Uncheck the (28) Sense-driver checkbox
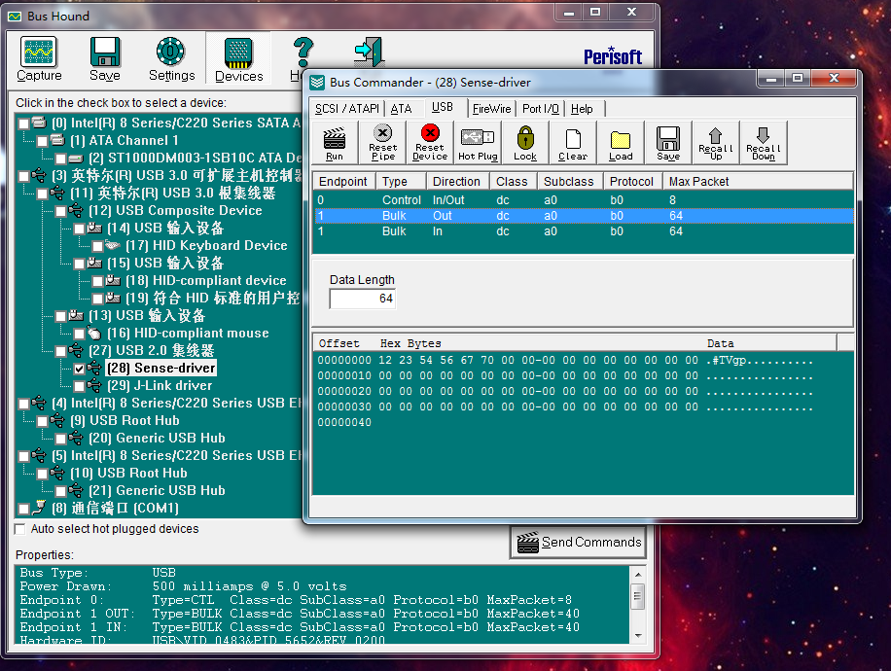 [x=79, y=369]
